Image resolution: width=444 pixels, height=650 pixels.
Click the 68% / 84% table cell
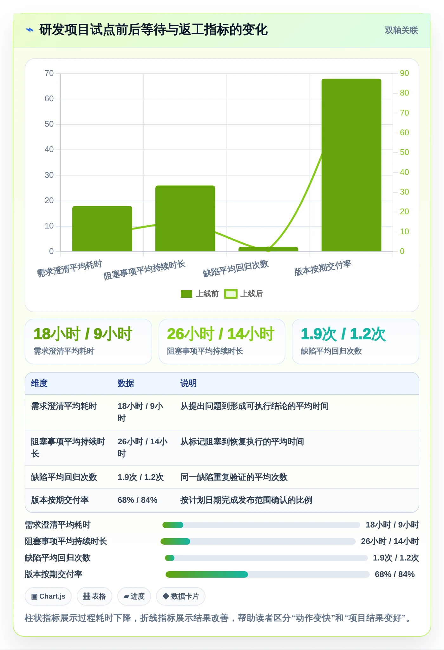click(143, 500)
